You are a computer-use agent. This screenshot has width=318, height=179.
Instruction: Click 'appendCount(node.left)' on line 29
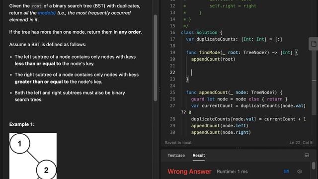[x=220, y=126]
